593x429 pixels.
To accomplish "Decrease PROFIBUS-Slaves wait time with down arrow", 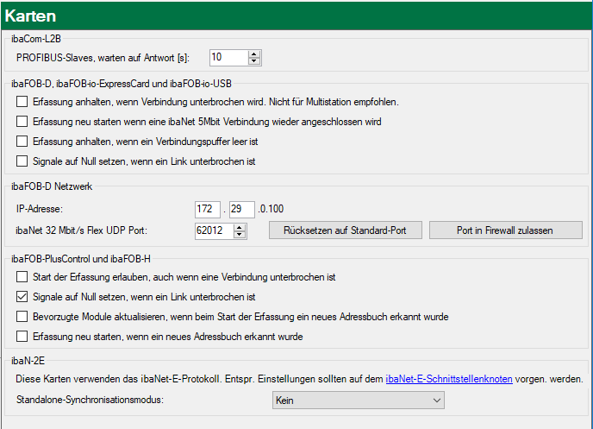I will click(254, 61).
